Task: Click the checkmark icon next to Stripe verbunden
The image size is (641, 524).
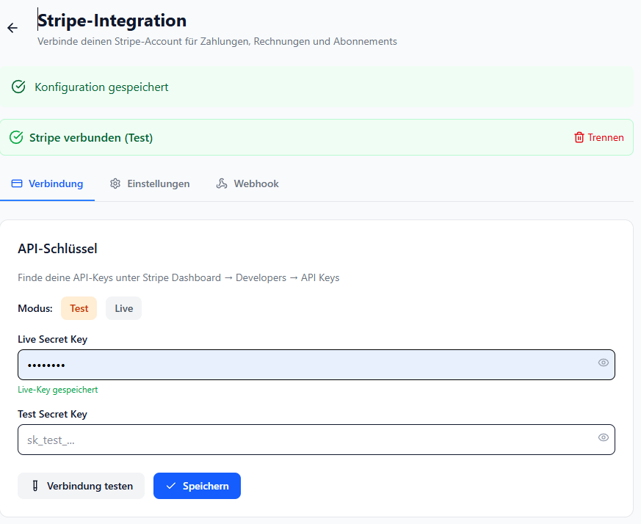Action: tap(16, 137)
